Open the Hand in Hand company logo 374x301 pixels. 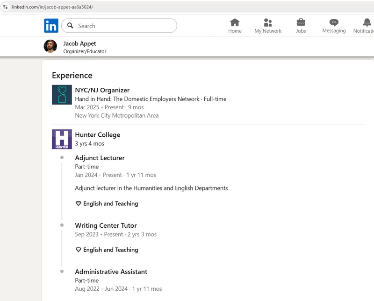62,95
